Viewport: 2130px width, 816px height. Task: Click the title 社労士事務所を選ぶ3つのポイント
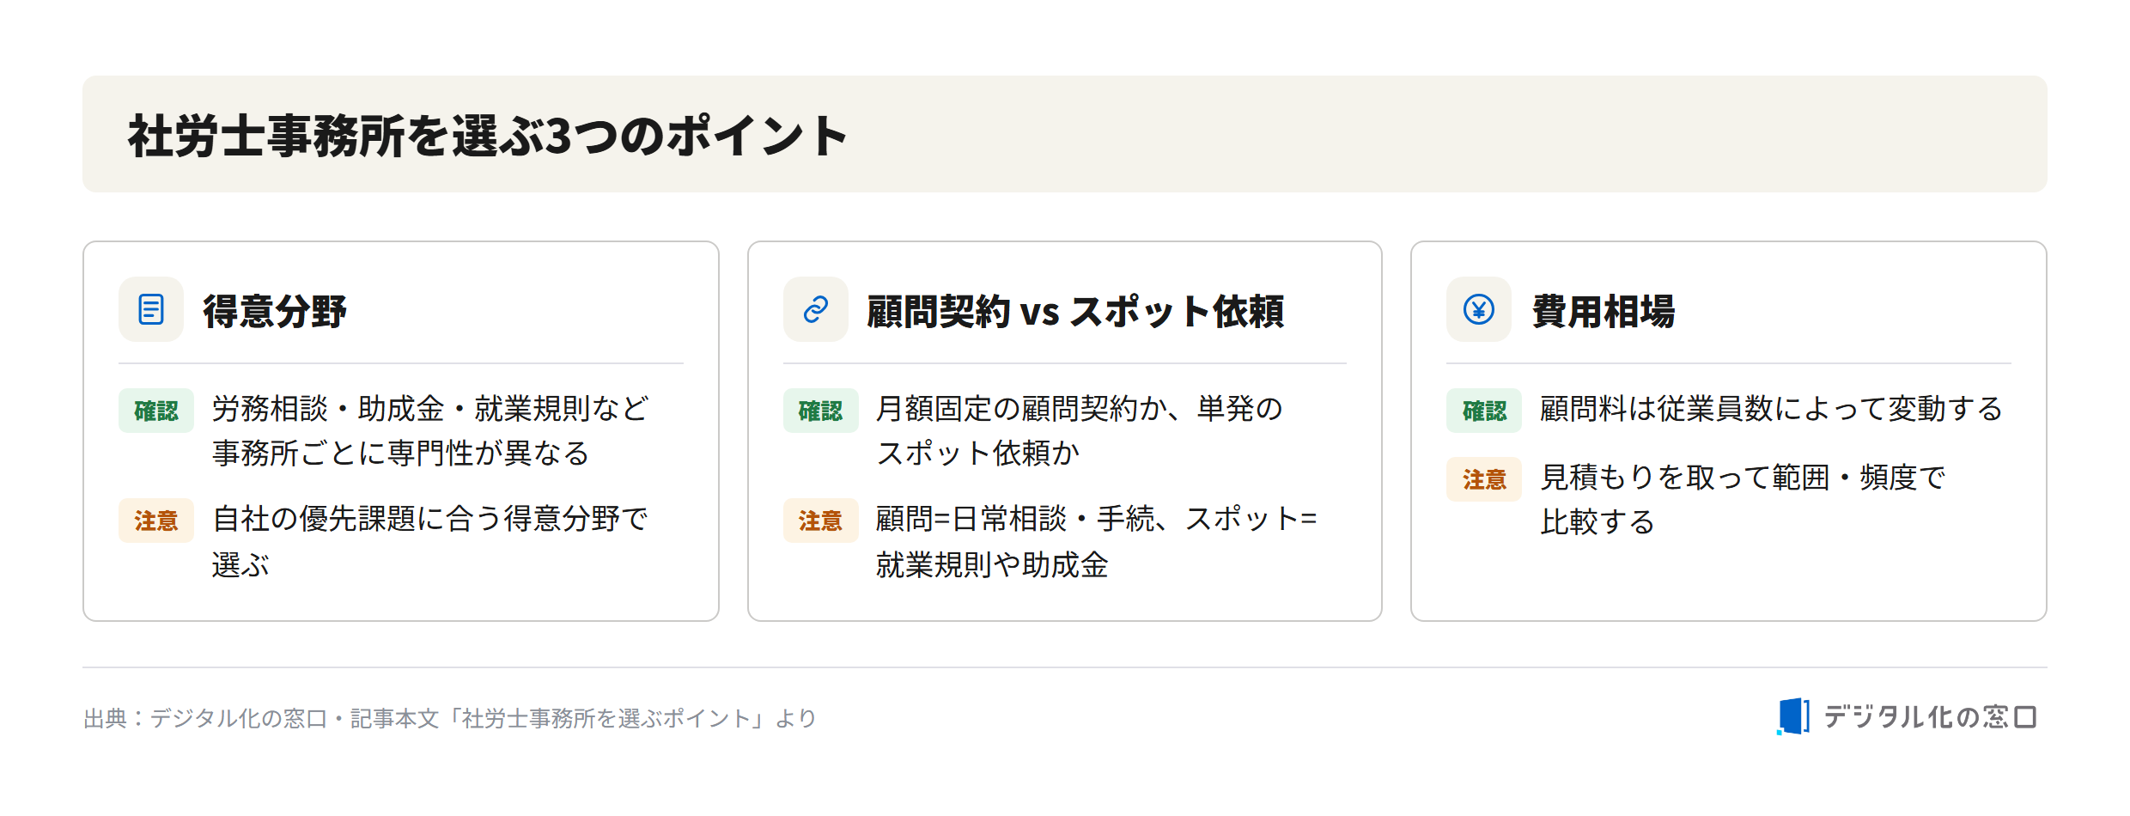click(488, 136)
